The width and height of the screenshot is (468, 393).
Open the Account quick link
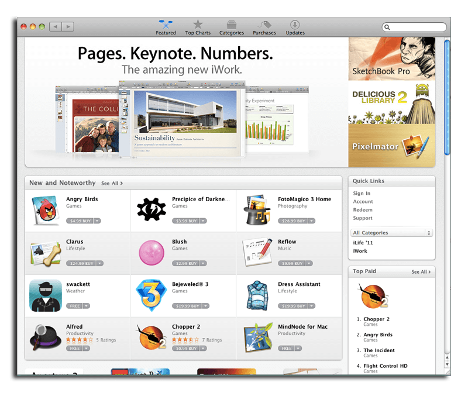363,202
